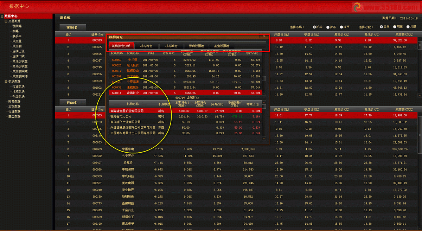Select institution 青岛建飞产业有限公司

125,122
